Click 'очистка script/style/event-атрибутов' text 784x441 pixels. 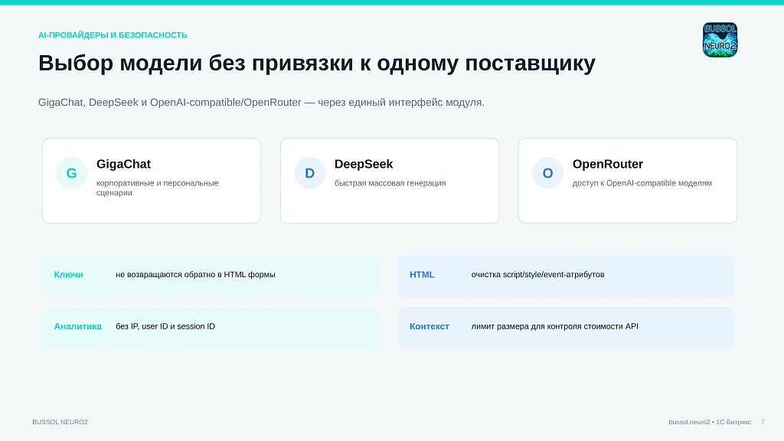(538, 275)
